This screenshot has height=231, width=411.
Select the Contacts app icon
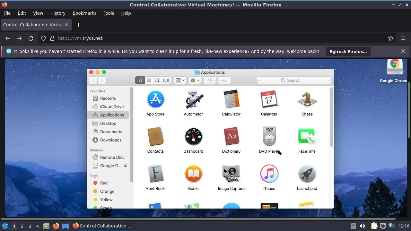(155, 137)
